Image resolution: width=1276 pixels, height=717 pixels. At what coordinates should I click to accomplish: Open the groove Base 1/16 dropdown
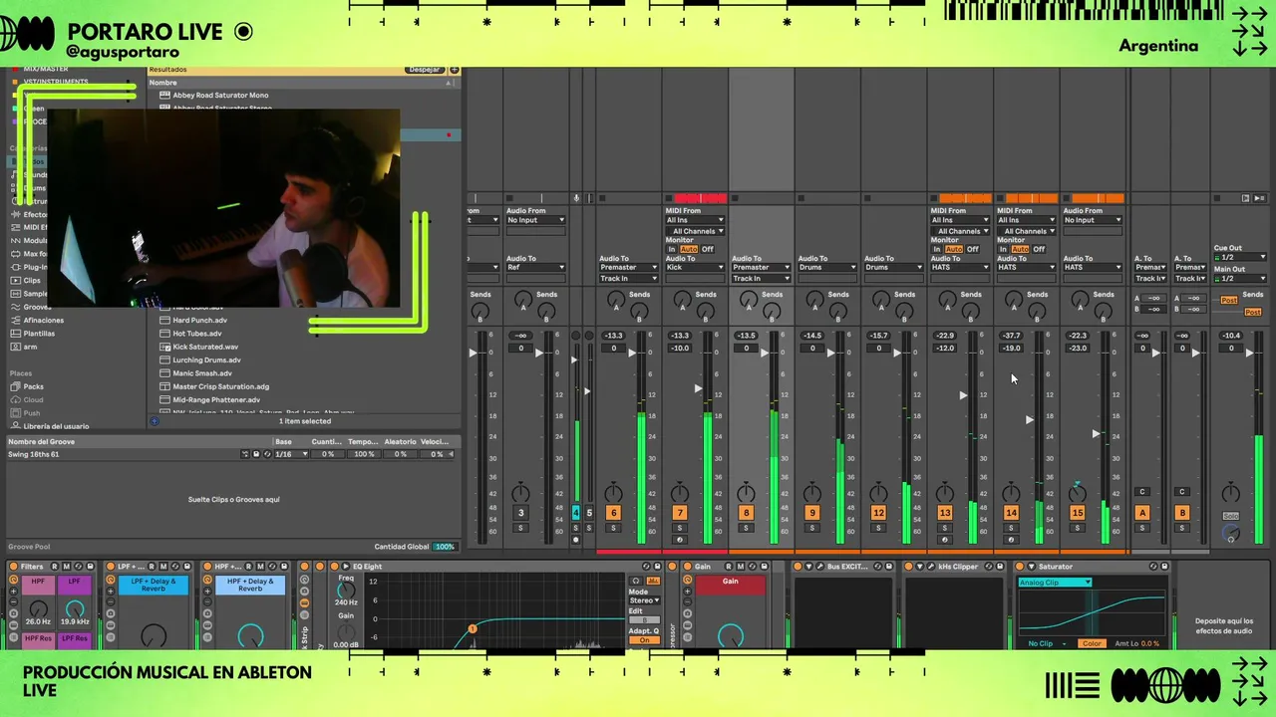pos(291,454)
